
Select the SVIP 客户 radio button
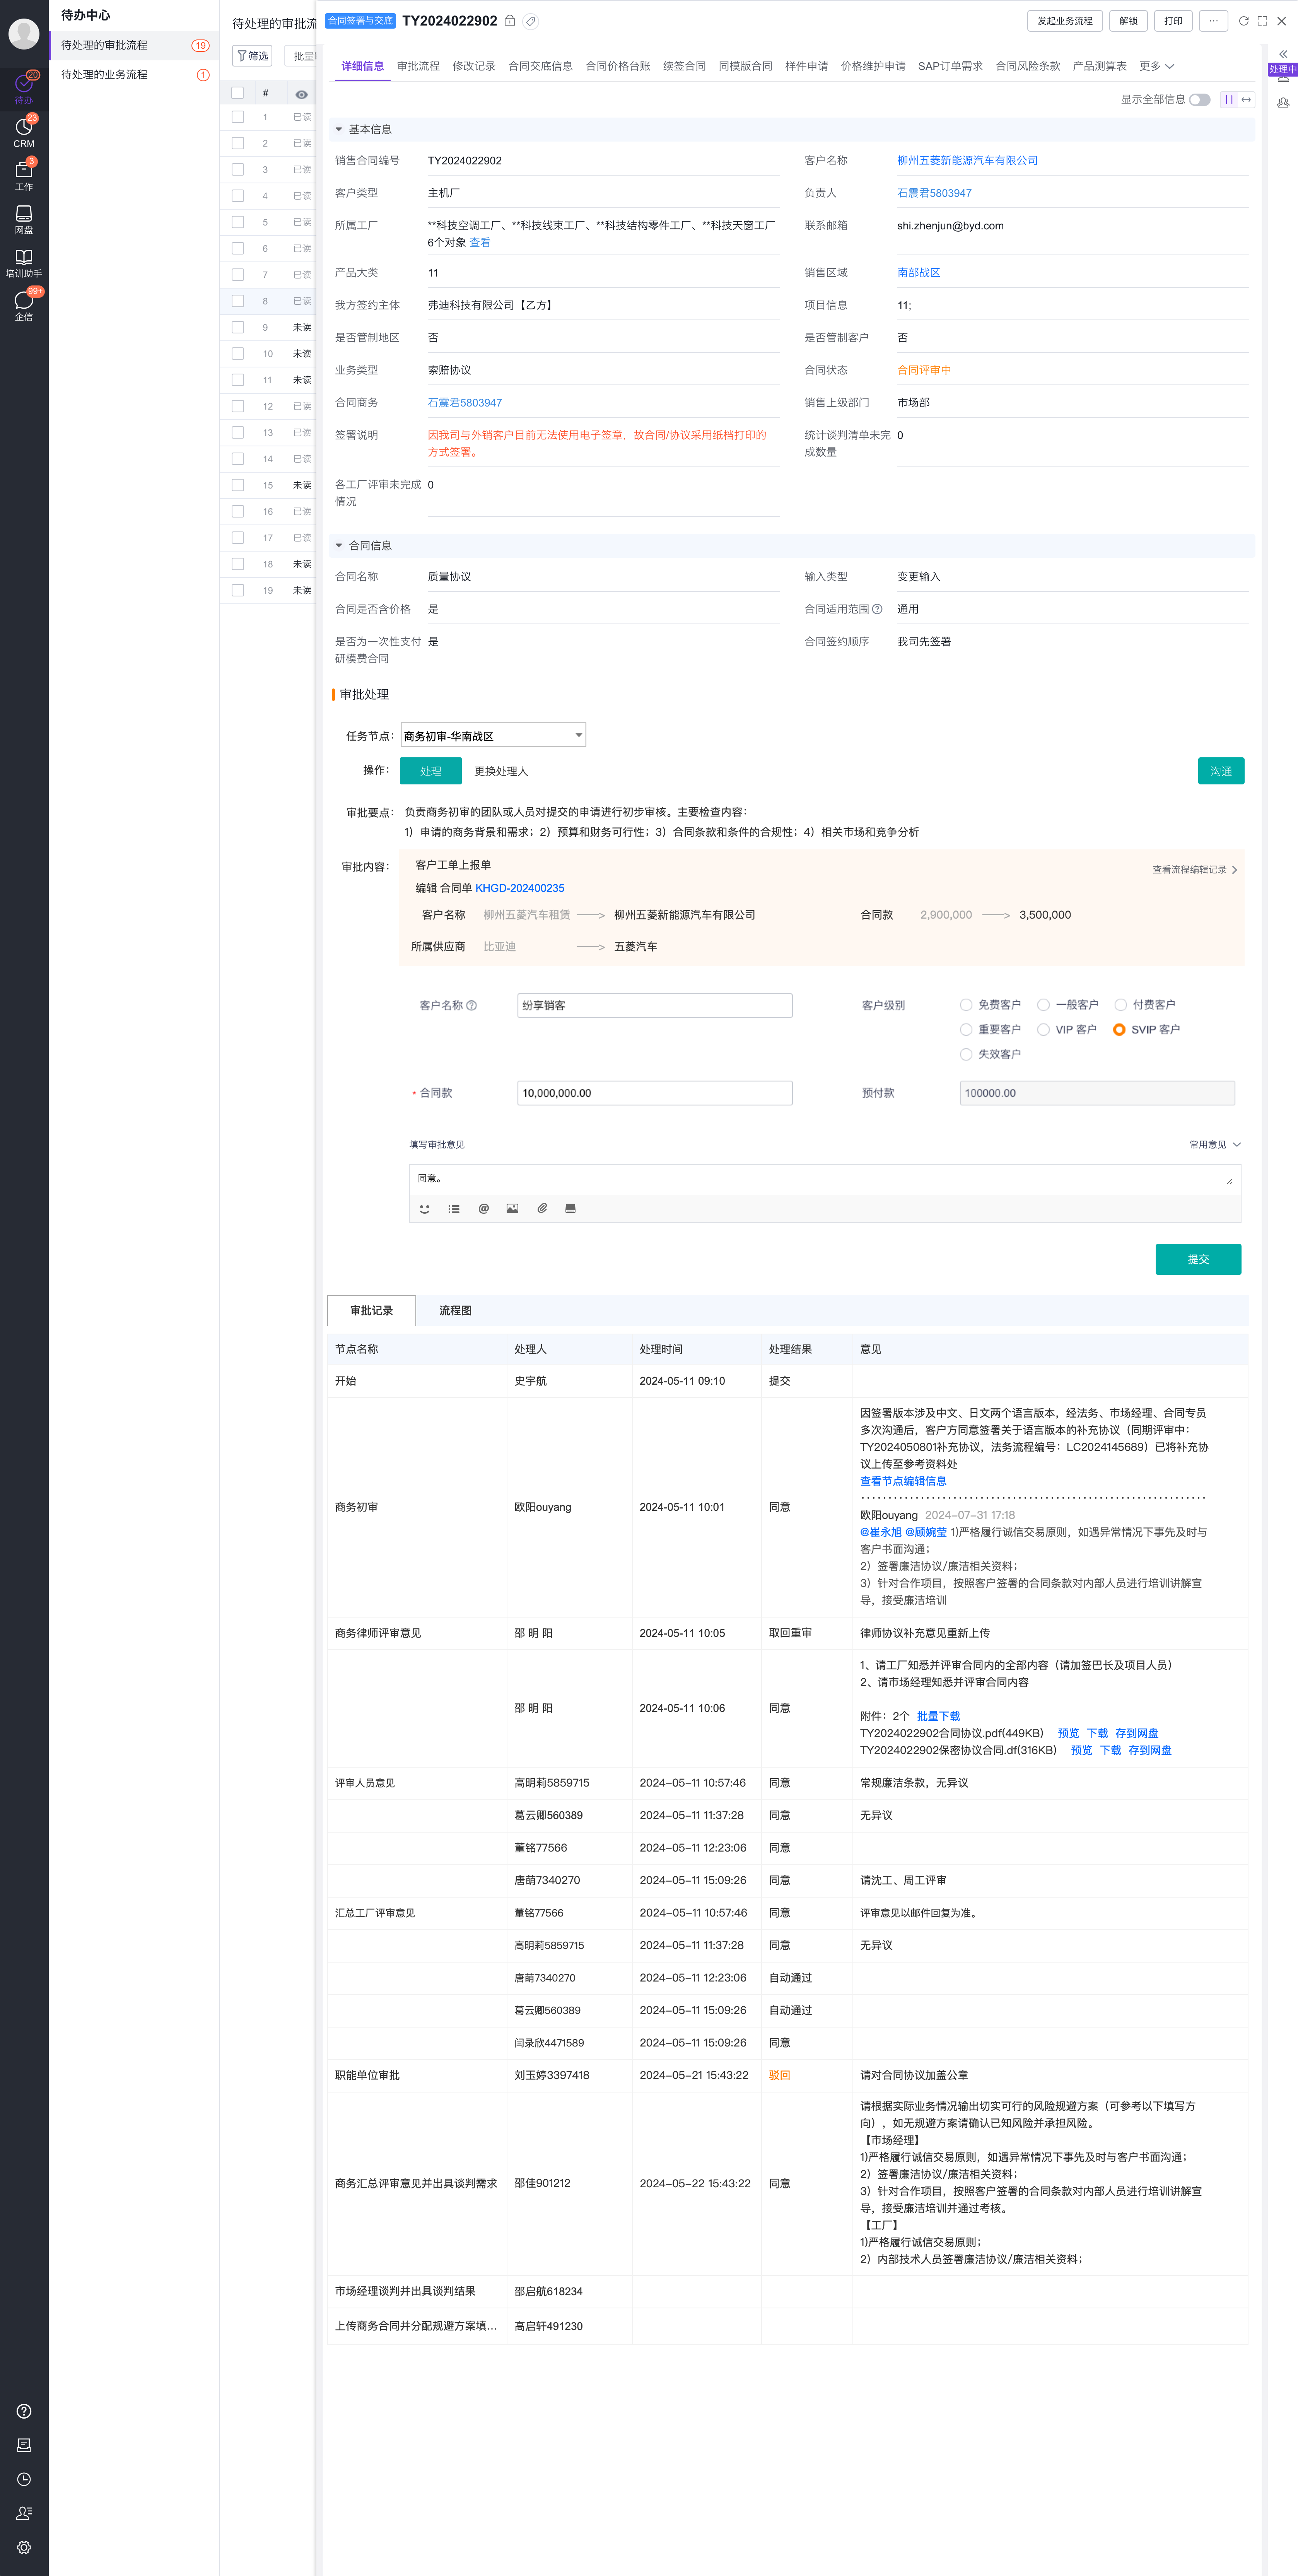(x=1119, y=1029)
